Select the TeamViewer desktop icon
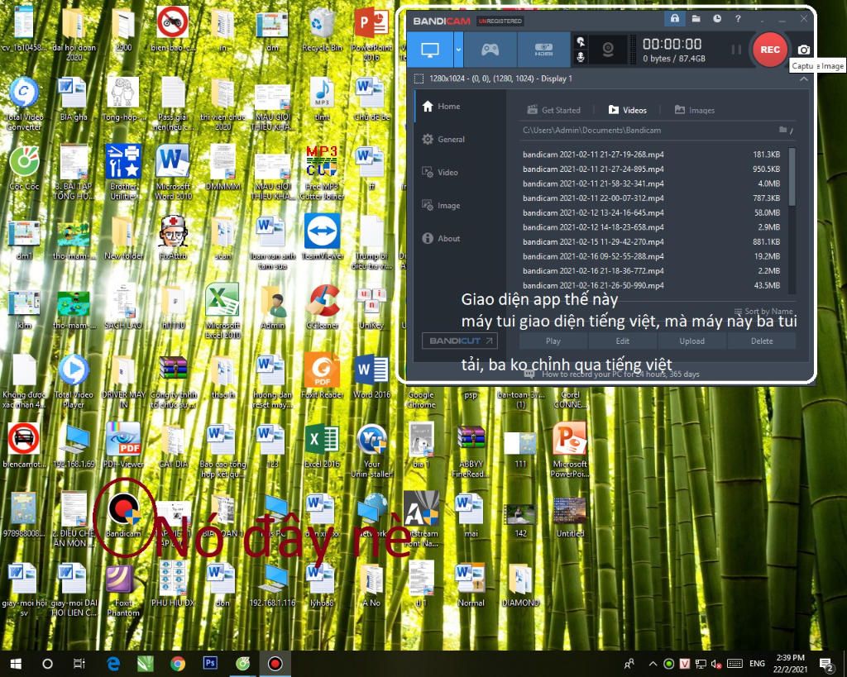 point(323,237)
